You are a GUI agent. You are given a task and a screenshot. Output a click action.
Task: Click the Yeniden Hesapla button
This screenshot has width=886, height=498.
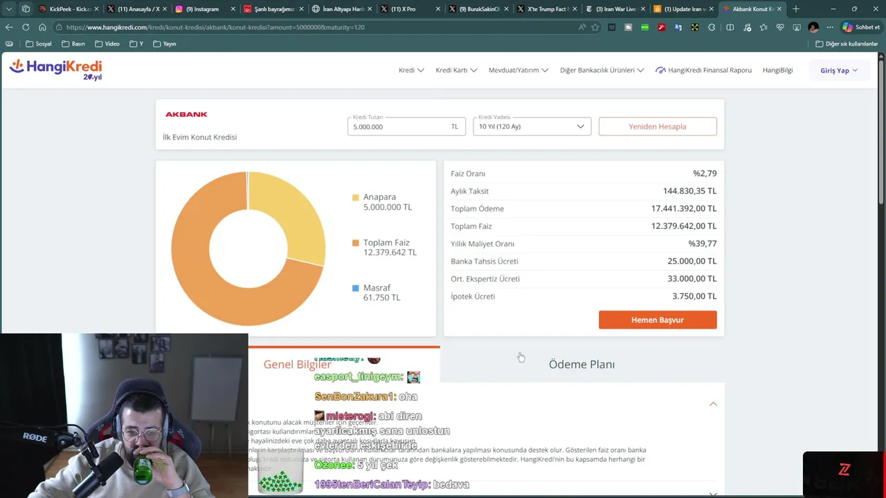point(658,126)
